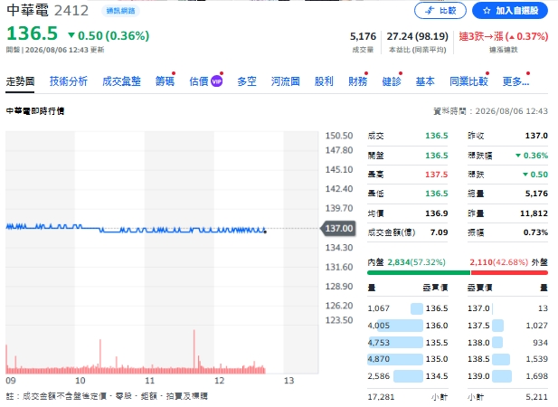Click the 4,870 bid volume bar
The image size is (558, 407).
point(395,359)
